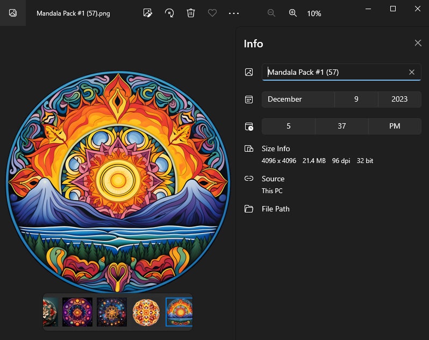
Task: Click the image icon beside the filename field
Action: 249,72
